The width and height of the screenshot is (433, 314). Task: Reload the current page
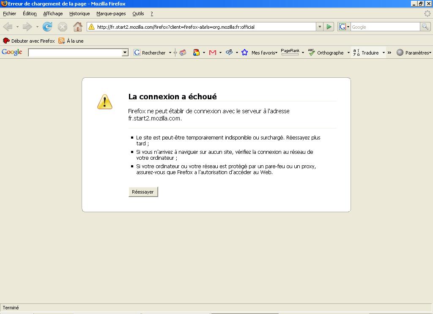(47, 27)
